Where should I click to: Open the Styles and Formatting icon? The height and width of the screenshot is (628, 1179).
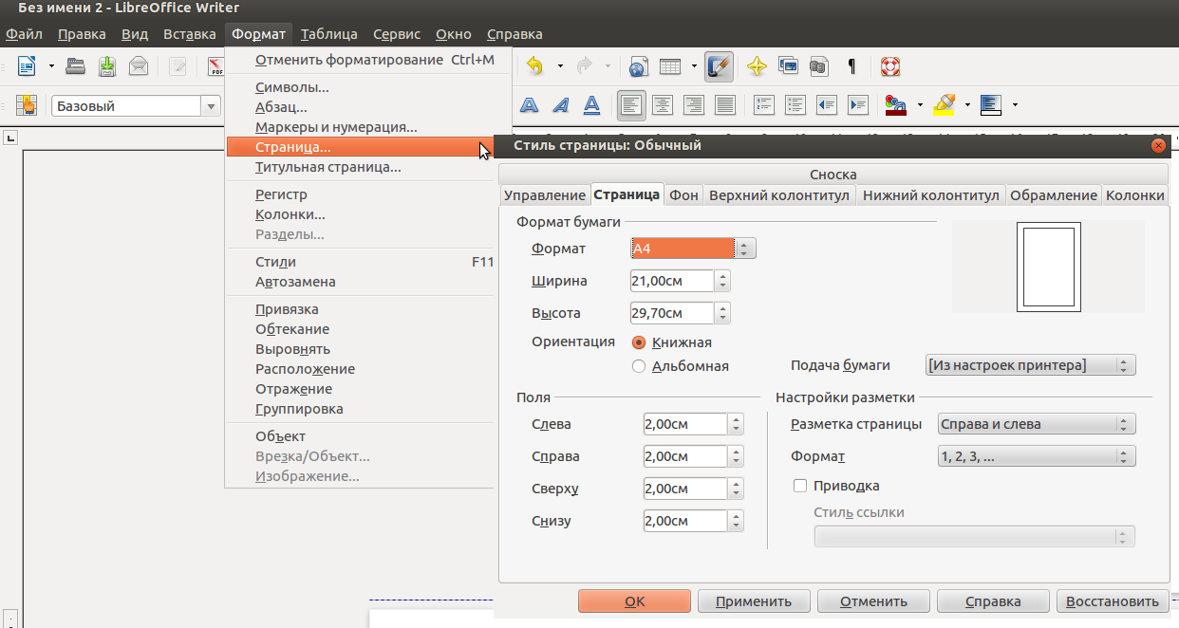tap(27, 105)
